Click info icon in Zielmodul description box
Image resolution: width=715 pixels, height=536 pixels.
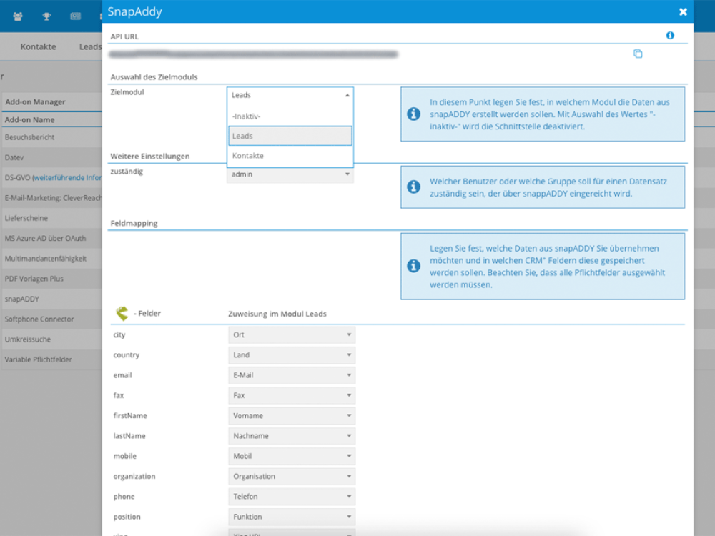pos(413,114)
